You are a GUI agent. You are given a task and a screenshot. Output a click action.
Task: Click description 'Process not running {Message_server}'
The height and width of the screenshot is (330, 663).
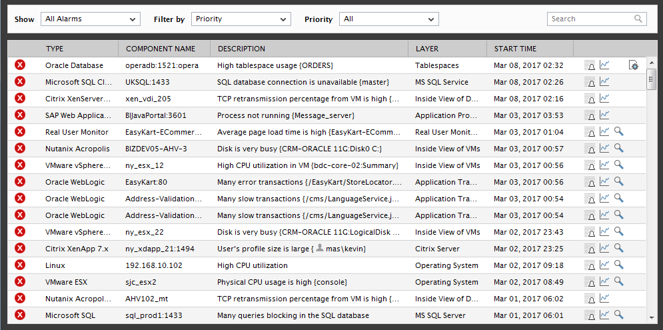[286, 115]
